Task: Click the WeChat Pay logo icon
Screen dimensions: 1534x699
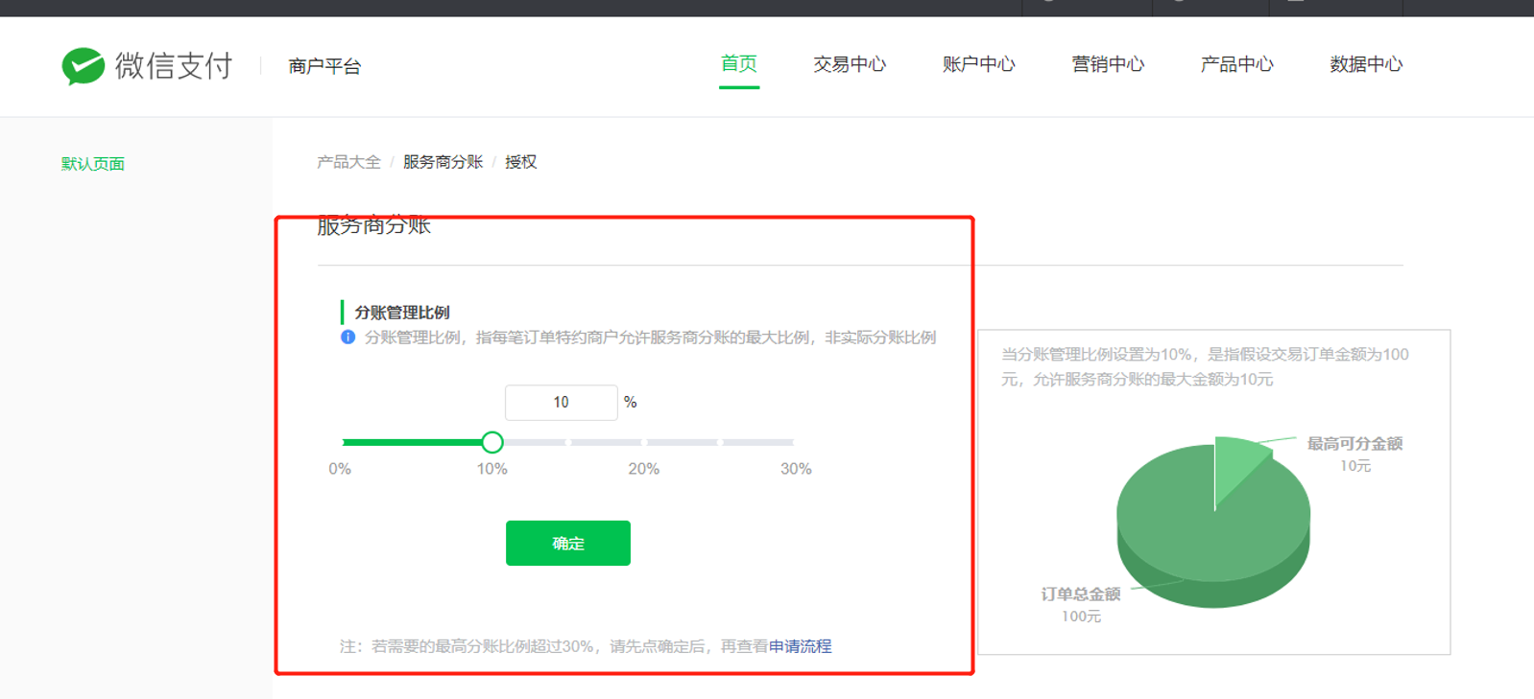Action: [x=83, y=66]
